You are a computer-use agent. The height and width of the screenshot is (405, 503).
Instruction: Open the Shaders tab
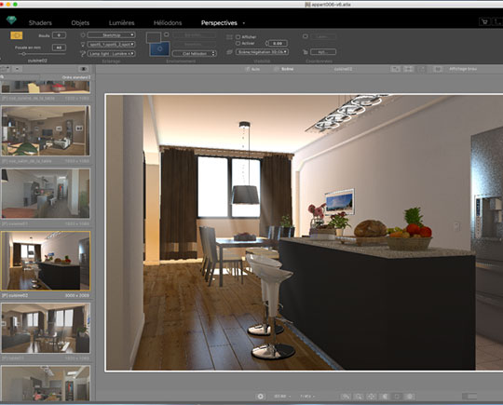pos(40,22)
